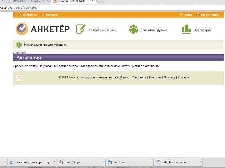Screen dimensions: 225x168
Task: Click the footer text «©2015»
Action: [x=63, y=77]
